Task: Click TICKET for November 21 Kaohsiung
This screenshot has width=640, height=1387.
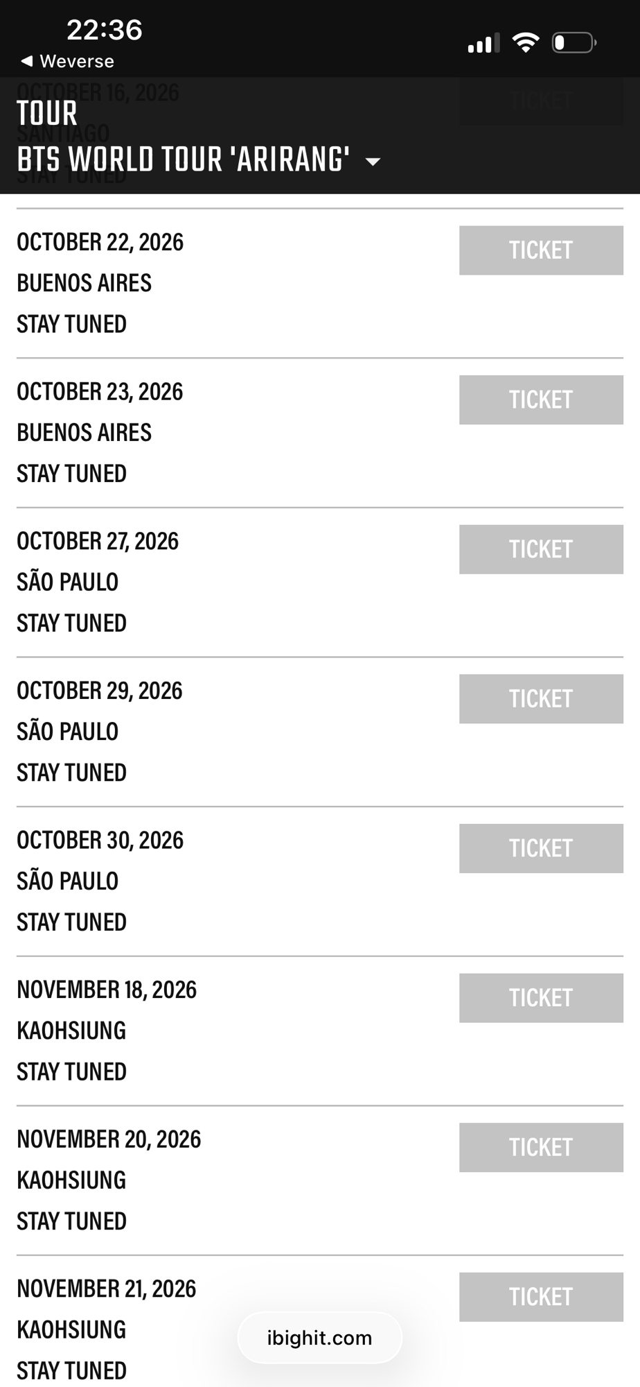Action: 541,1297
